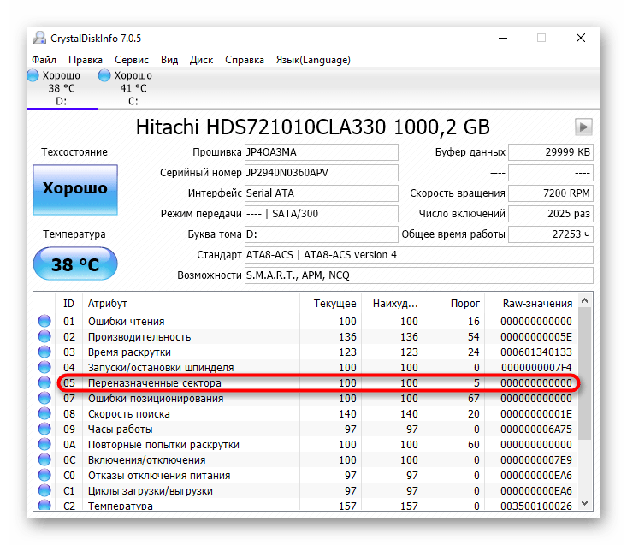Click status orb for Отказы отключения питания
Image resolution: width=627 pixels, height=545 pixels.
point(44,475)
